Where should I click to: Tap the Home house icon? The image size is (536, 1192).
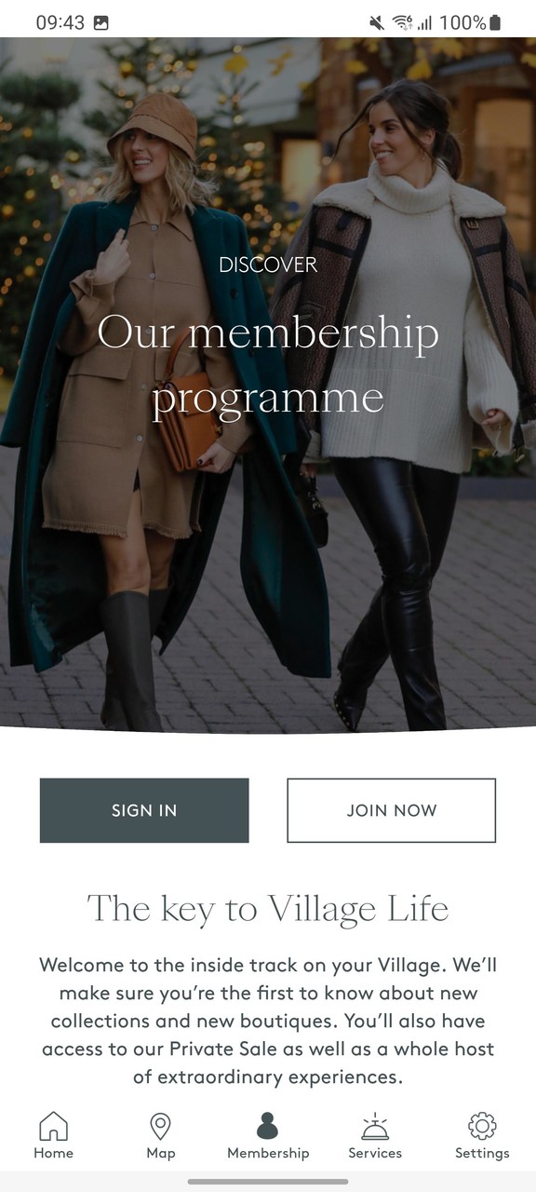click(x=53, y=1126)
